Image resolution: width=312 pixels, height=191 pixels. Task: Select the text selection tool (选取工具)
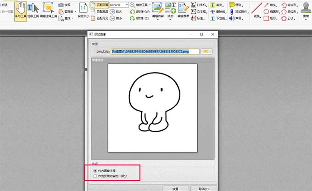coord(33,10)
